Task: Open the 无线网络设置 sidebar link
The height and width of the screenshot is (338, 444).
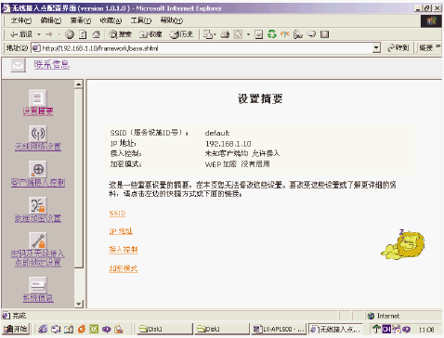Action: (x=38, y=147)
